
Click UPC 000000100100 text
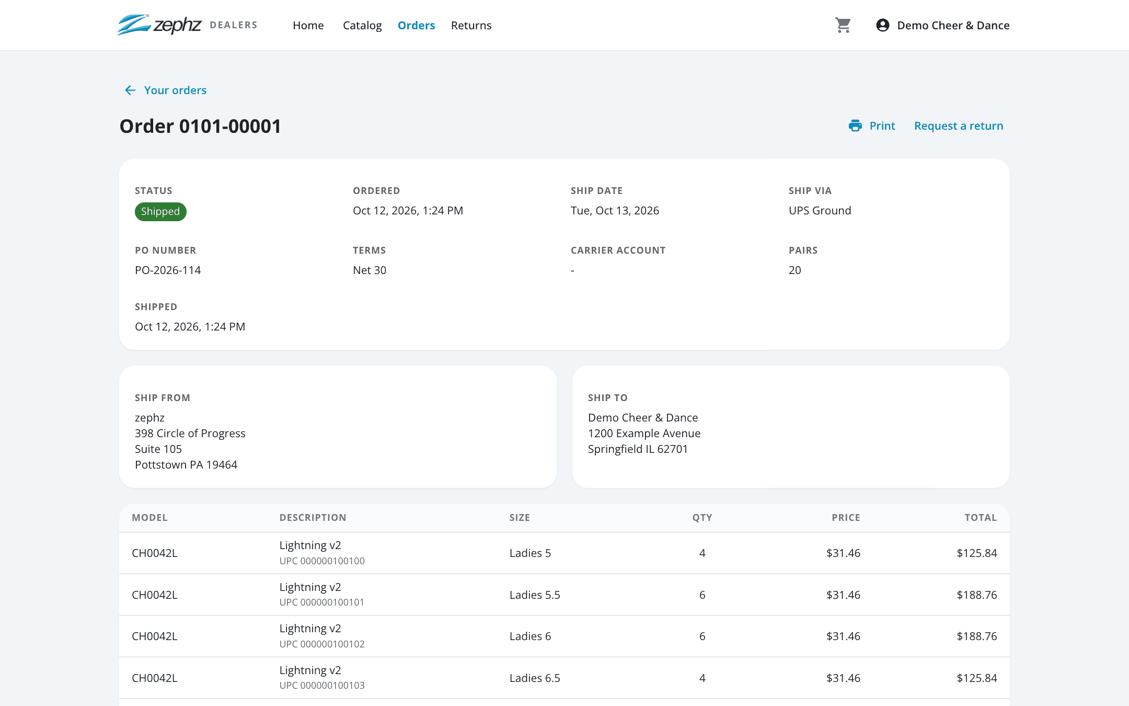pyautogui.click(x=322, y=561)
